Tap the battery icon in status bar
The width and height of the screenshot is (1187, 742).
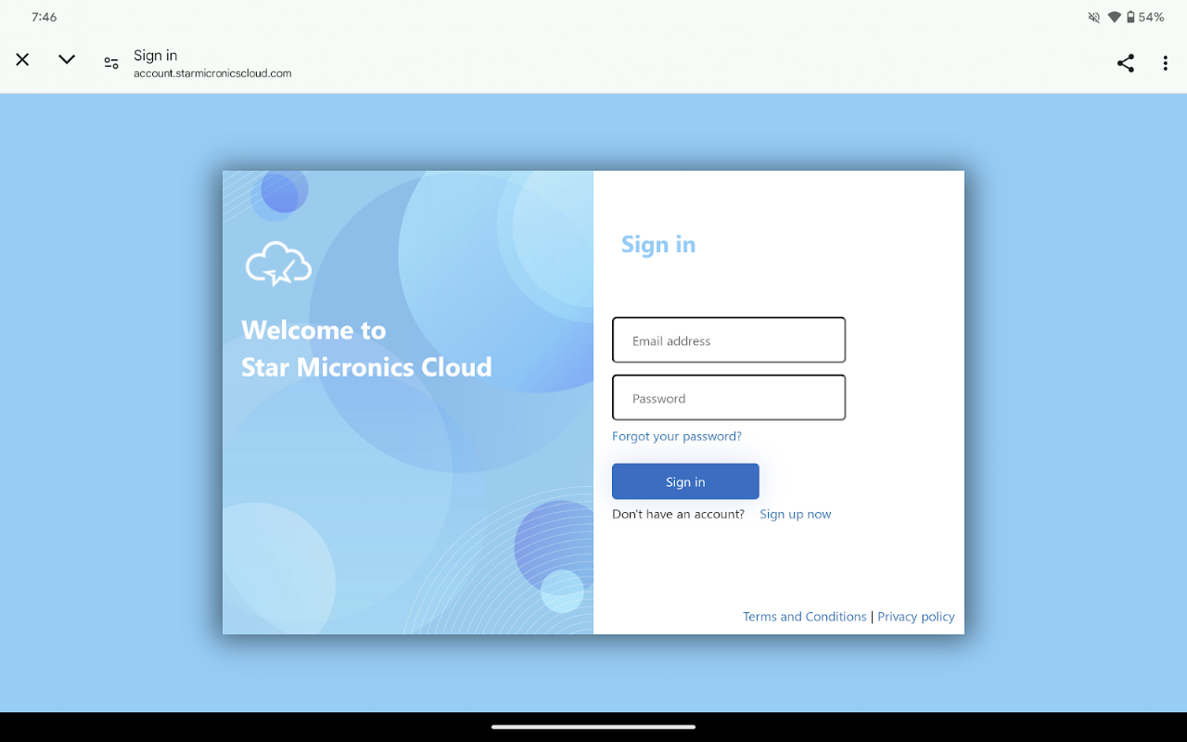pyautogui.click(x=1130, y=18)
